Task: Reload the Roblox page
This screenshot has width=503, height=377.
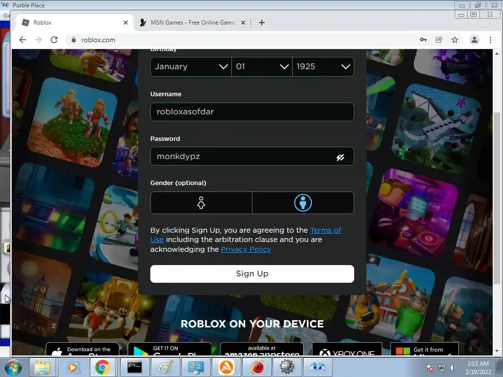Action: 54,40
